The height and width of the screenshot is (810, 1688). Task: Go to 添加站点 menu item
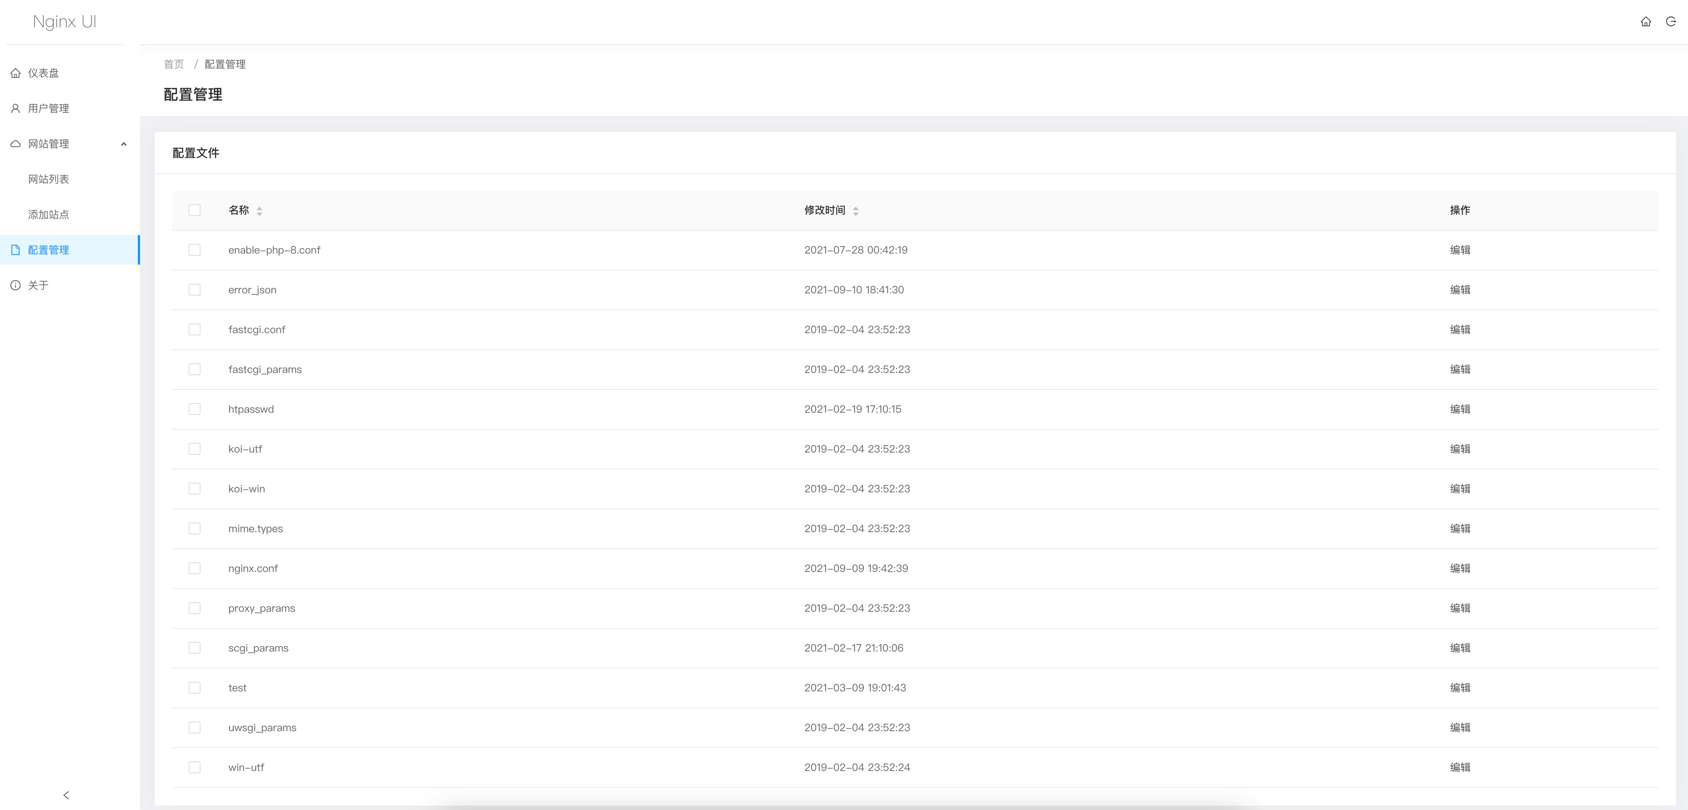tap(49, 214)
